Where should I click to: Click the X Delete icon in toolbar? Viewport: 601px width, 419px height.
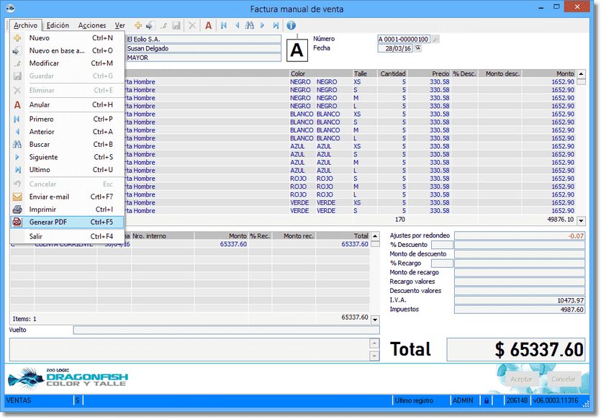(192, 26)
